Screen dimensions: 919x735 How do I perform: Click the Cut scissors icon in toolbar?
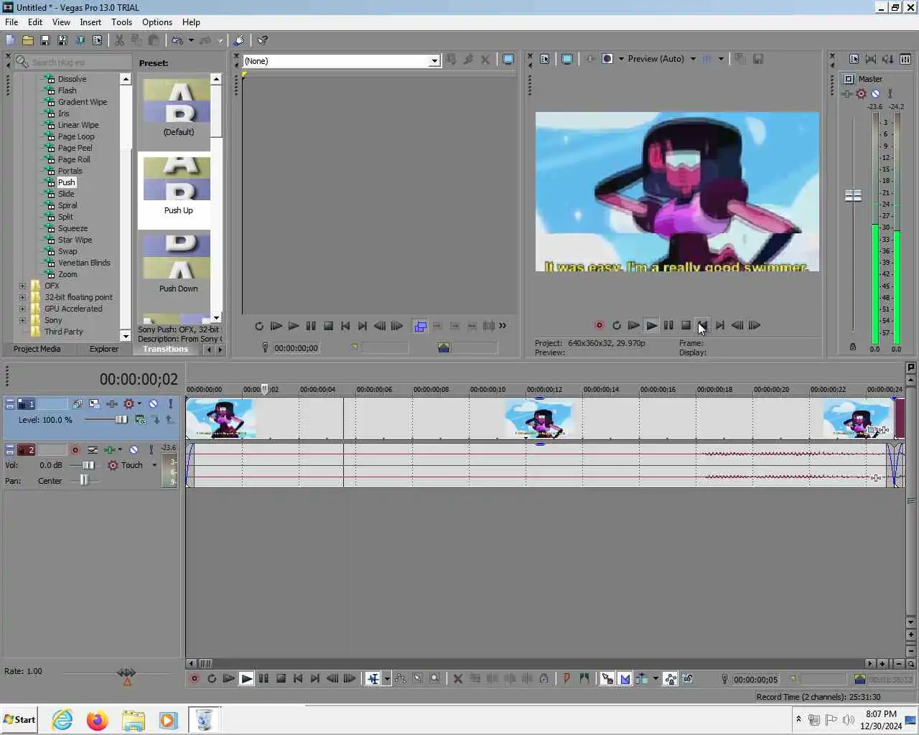point(119,40)
